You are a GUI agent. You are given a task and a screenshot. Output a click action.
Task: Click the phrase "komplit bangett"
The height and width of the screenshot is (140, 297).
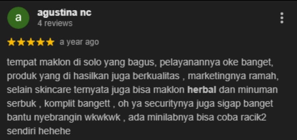[x=77, y=104]
